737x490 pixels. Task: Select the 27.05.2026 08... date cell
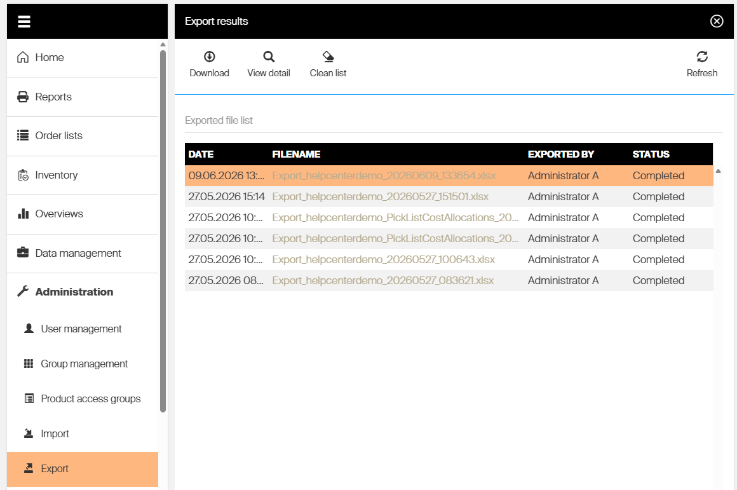pos(226,281)
